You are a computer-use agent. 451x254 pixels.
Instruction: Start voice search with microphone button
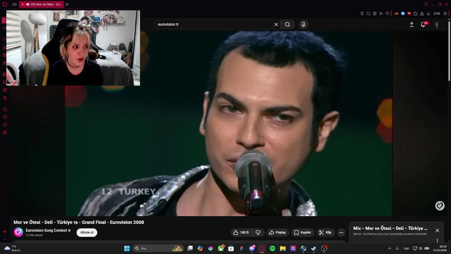pyautogui.click(x=303, y=24)
